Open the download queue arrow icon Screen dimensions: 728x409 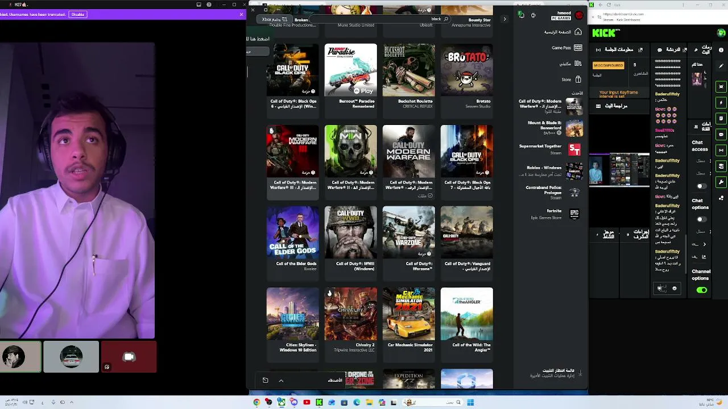(580, 373)
